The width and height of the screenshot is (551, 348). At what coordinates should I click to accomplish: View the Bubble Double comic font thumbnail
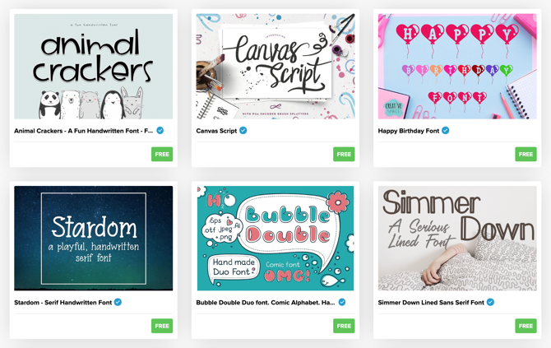(x=275, y=238)
